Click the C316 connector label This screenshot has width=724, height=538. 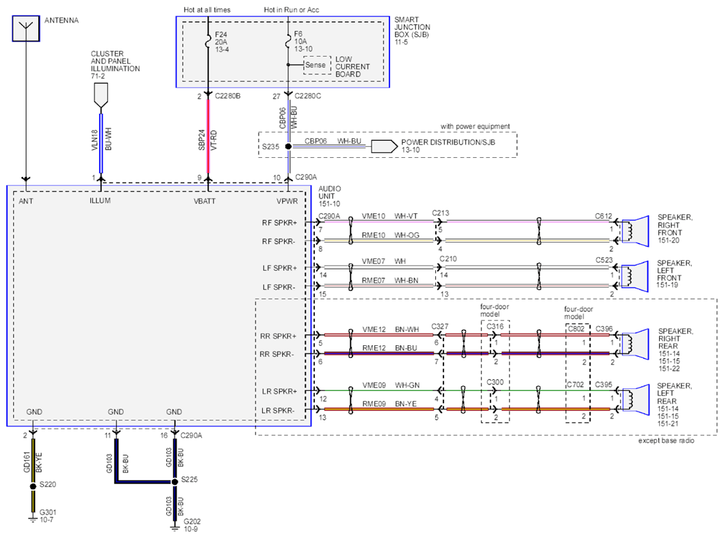[495, 326]
